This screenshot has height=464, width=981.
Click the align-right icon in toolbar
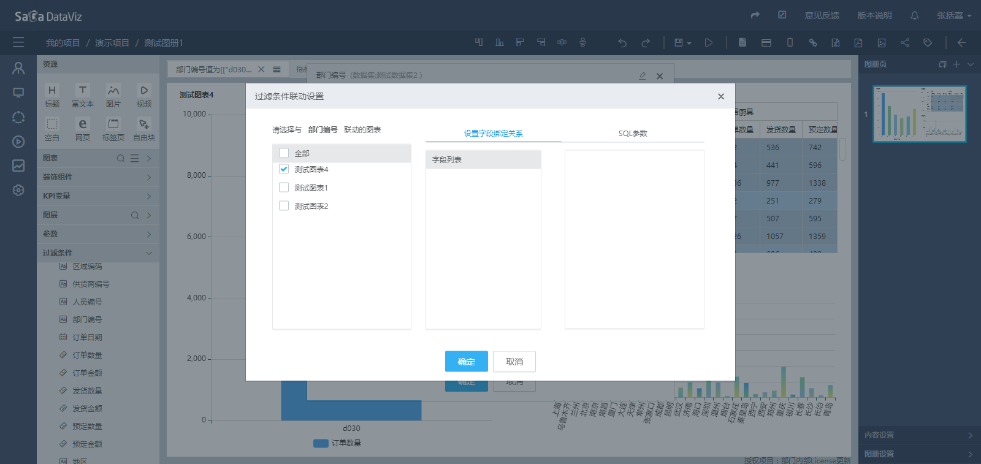click(x=541, y=42)
